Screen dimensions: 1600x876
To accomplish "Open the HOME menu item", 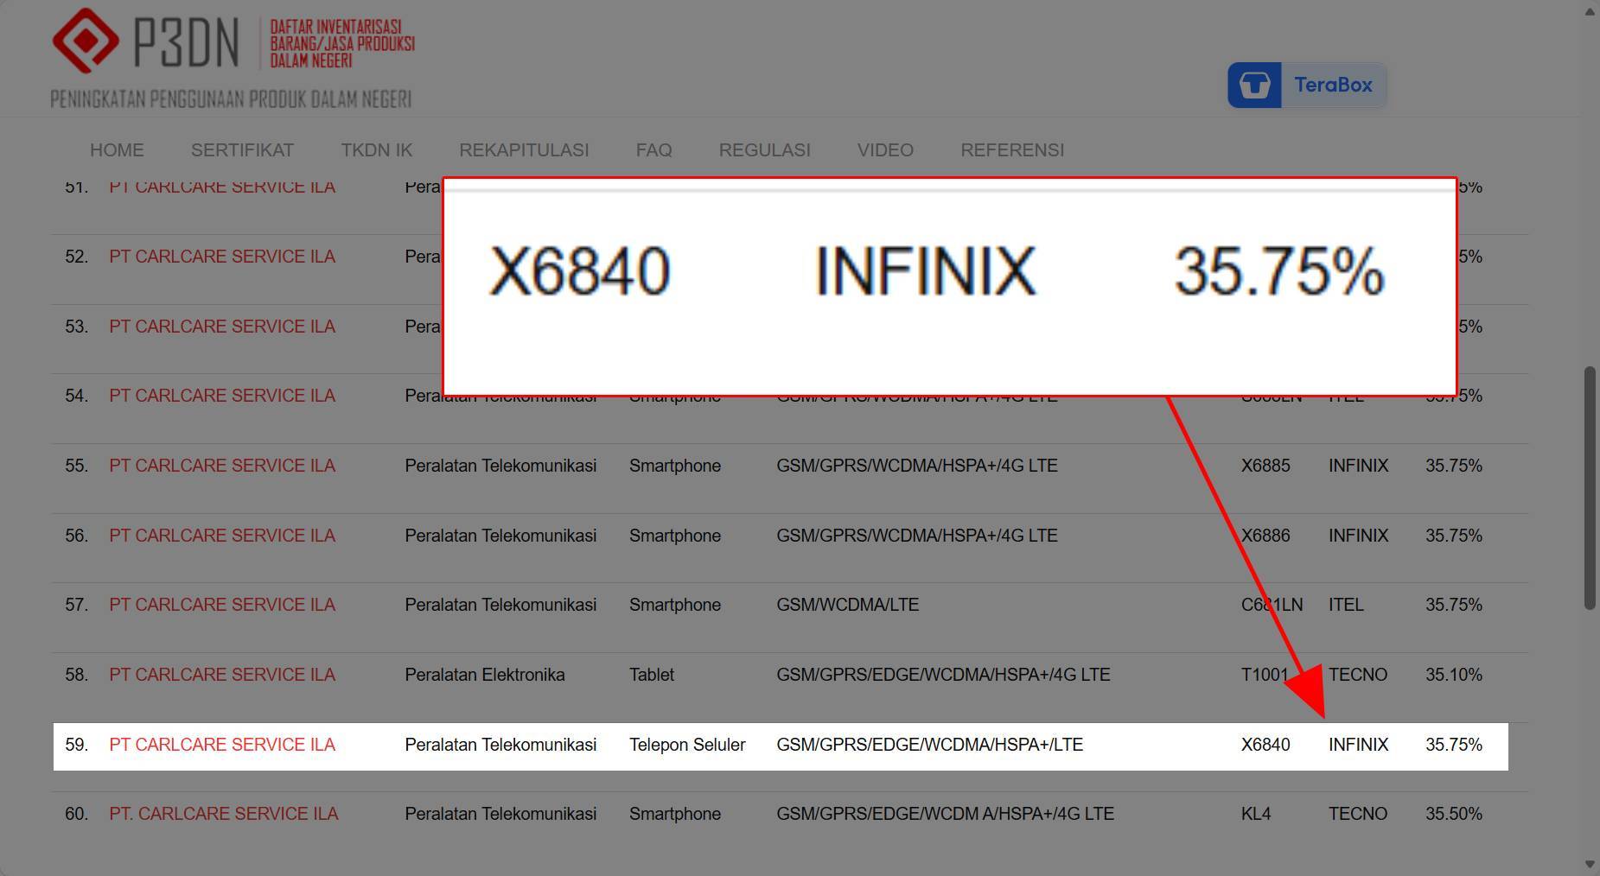I will click(x=117, y=150).
